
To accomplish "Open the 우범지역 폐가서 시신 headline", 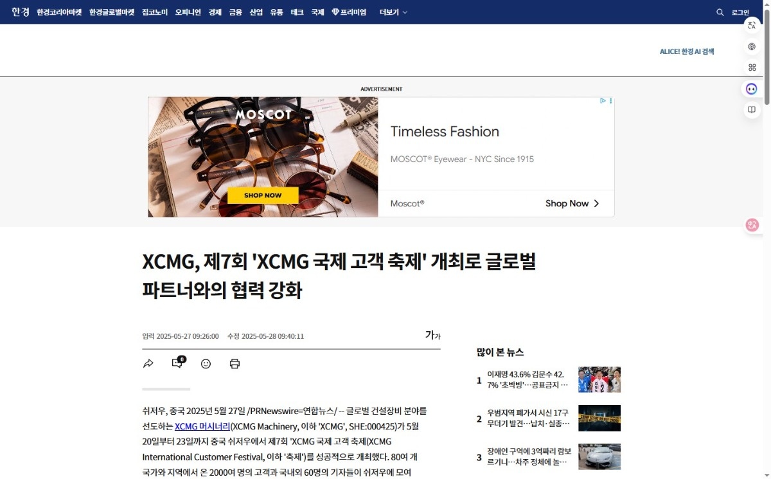I will coord(528,418).
